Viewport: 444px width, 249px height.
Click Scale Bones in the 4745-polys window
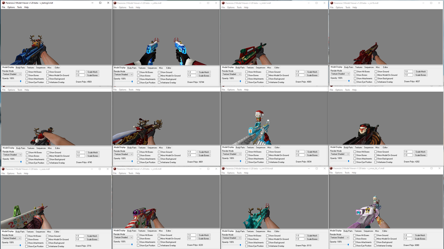(93, 156)
